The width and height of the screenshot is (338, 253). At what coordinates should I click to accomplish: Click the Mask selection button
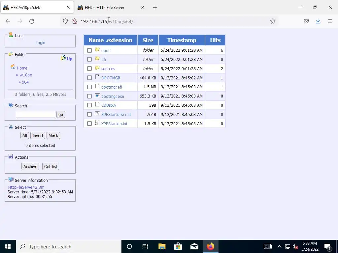(x=53, y=135)
